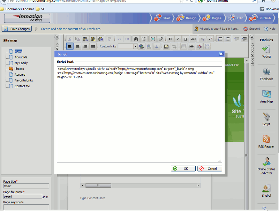The width and height of the screenshot is (279, 211).
Task: Close the Script dialog with X
Action: (x=221, y=54)
